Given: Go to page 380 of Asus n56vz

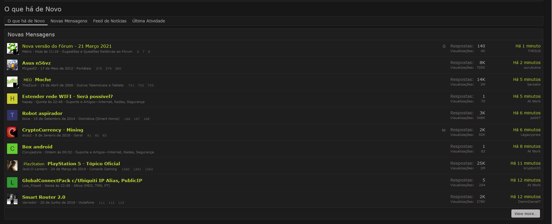Looking at the screenshot, I should coord(118,69).
